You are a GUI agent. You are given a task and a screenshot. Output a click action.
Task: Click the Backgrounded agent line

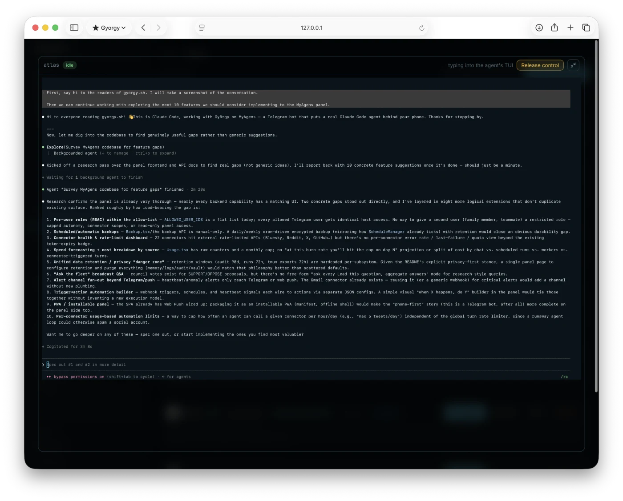(x=115, y=153)
